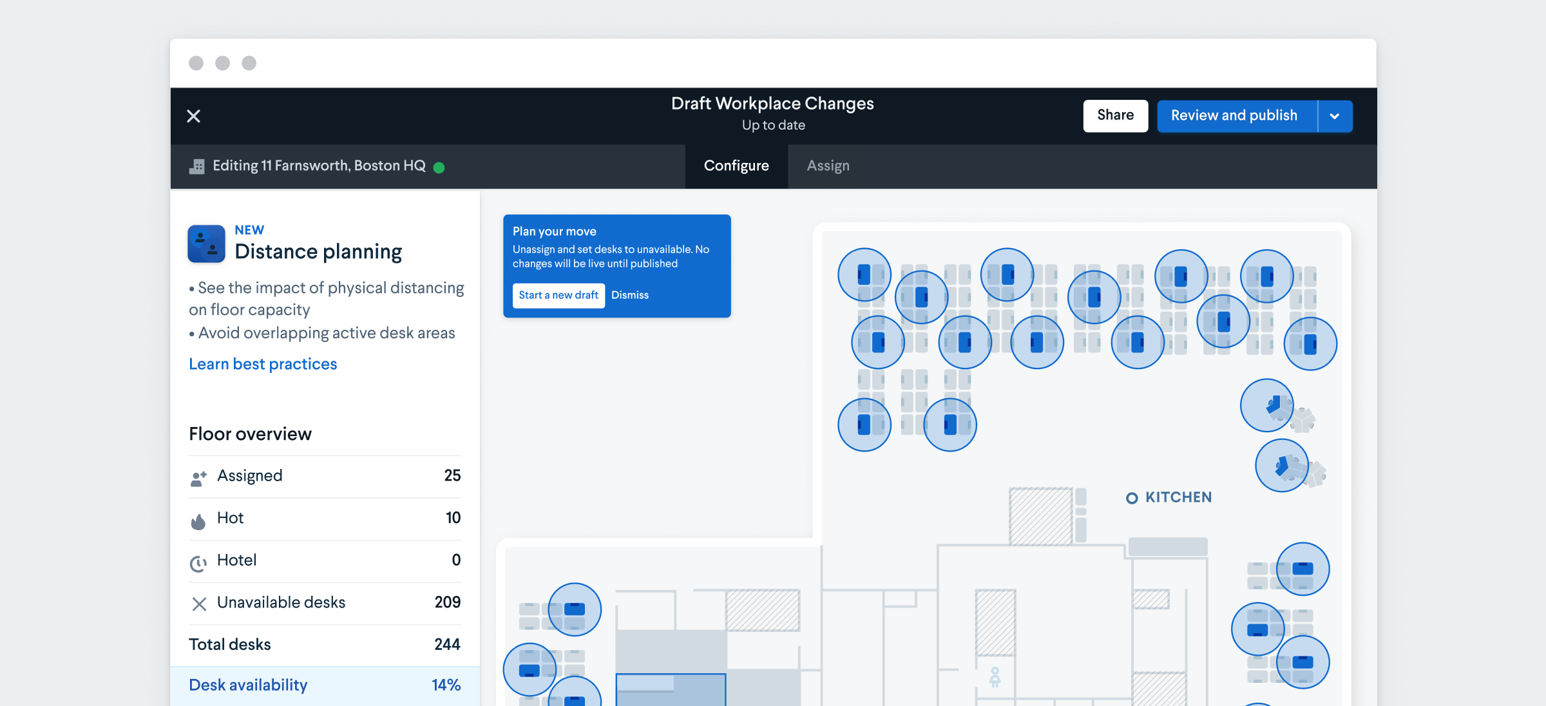Click the Assigned people icon
Screen dimensions: 1546x706
198,478
